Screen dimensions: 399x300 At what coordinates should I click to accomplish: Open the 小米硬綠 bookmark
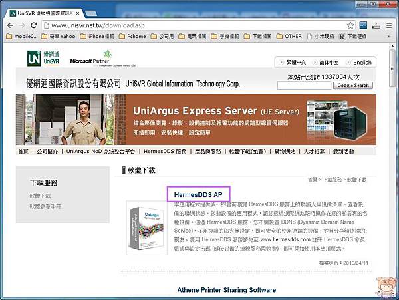tap(321, 36)
